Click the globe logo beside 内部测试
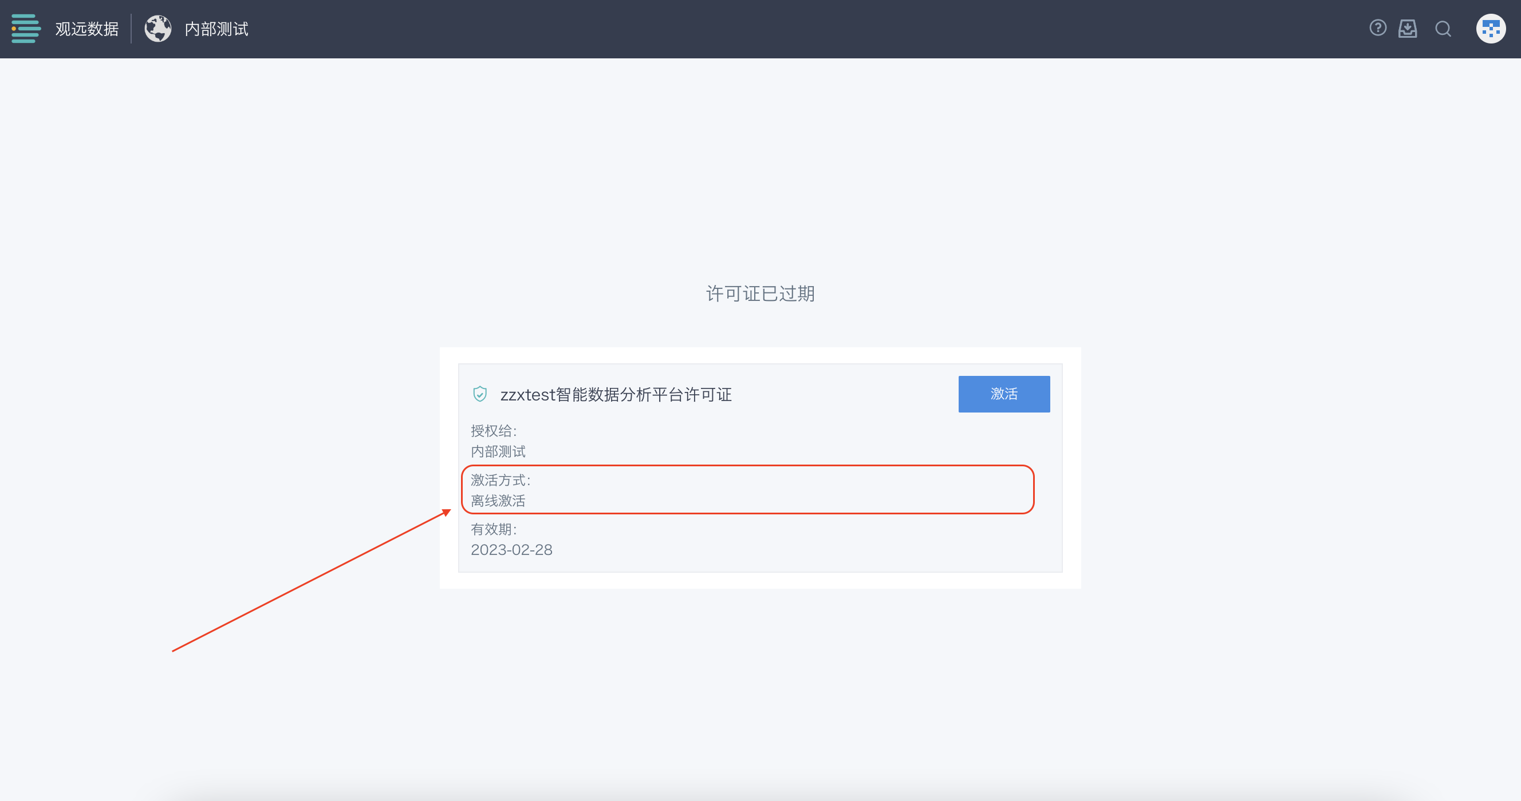This screenshot has height=801, width=1521. click(x=158, y=28)
